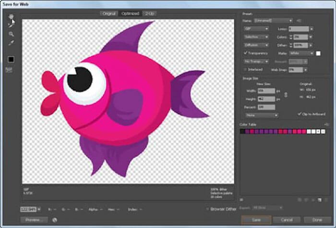The image size is (336, 228).
Task: Select the Eyedropper tool
Action: coord(11,44)
